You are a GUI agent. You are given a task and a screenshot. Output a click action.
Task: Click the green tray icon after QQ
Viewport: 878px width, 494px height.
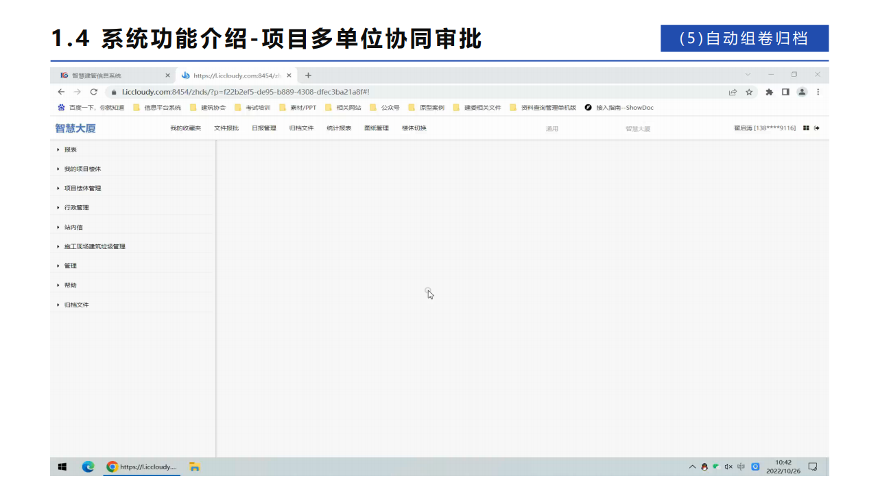716,466
